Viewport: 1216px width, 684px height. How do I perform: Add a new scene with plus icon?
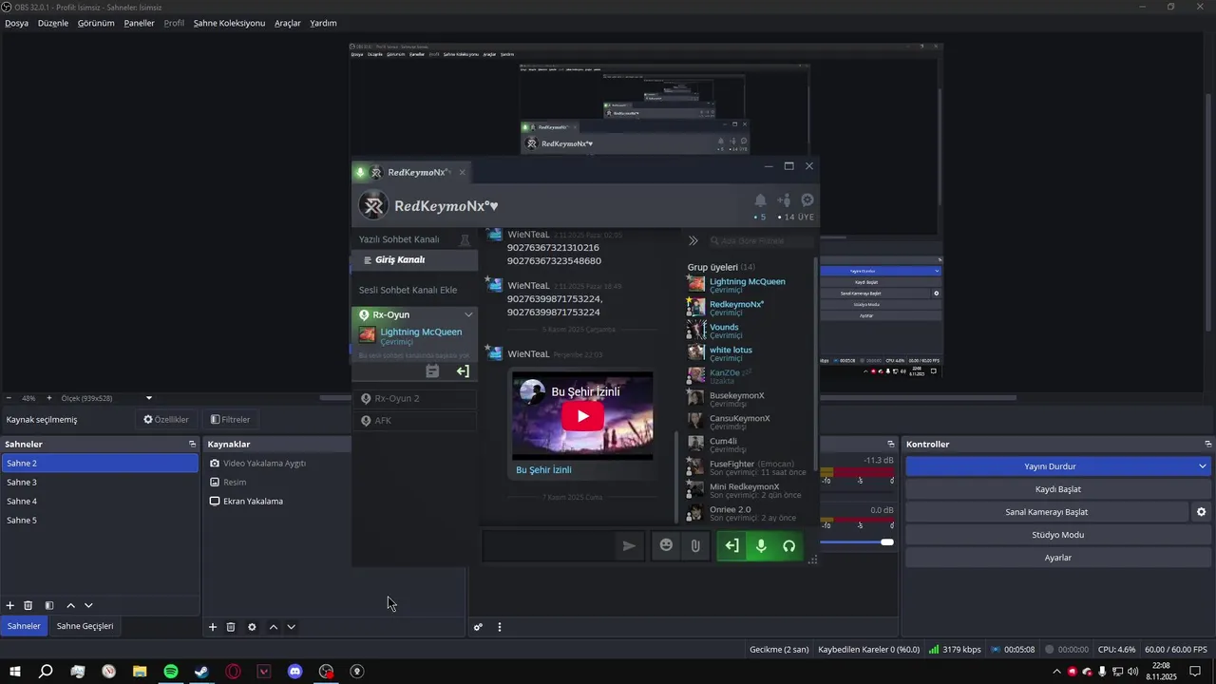coord(10,605)
